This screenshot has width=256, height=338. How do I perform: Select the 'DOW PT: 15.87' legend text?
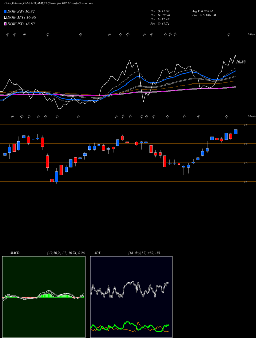[x=21, y=24]
